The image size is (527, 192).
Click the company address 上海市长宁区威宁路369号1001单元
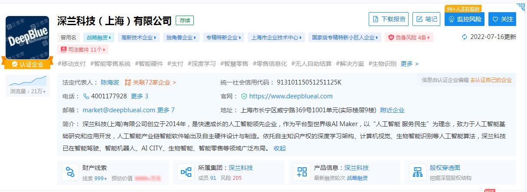308,110
